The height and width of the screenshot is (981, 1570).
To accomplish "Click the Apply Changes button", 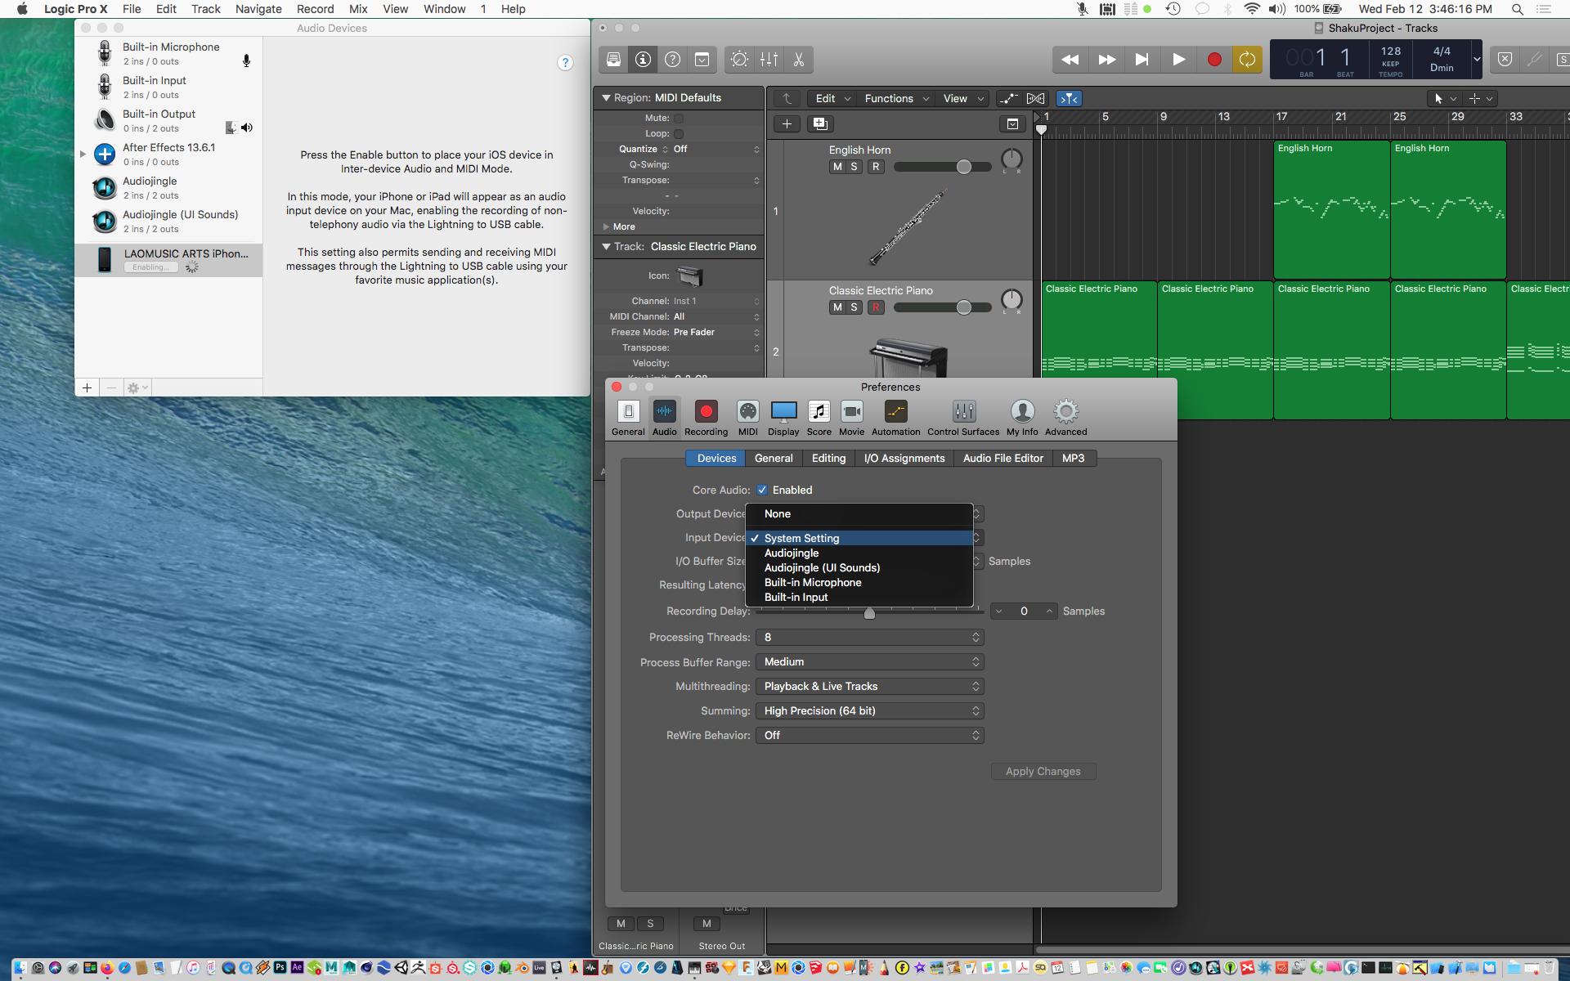I will click(x=1043, y=771).
